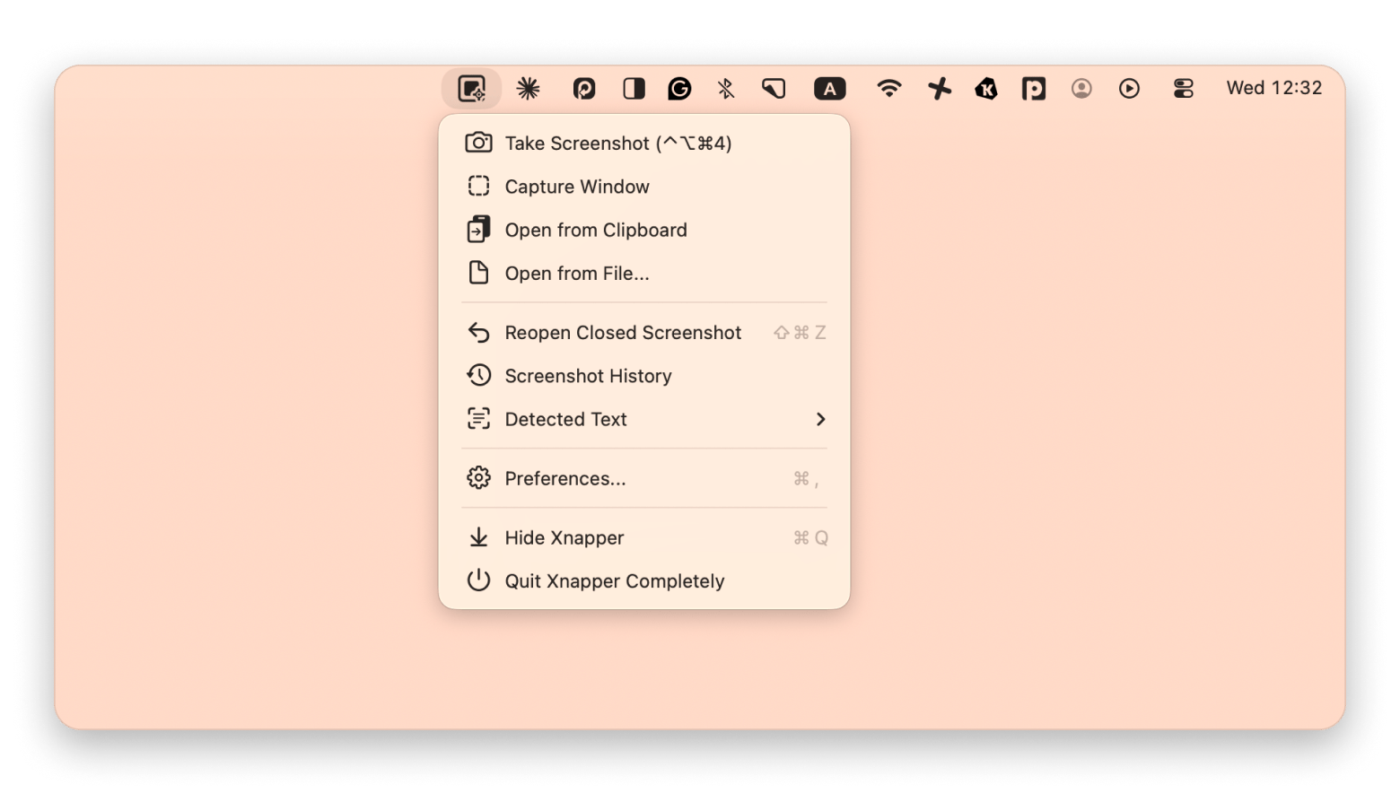
Task: Click the Wed 12:32 clock
Action: 1273,88
